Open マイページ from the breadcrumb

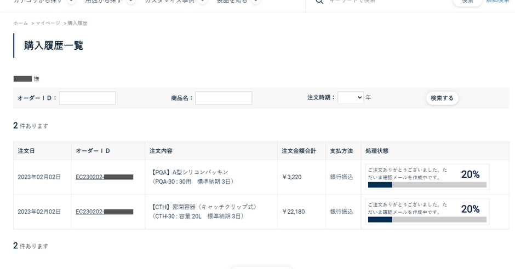pos(48,23)
